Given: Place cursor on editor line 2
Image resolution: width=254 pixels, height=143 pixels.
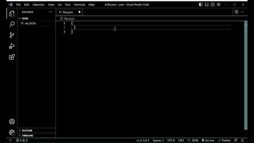Looking at the screenshot, I should [x=151, y=27].
